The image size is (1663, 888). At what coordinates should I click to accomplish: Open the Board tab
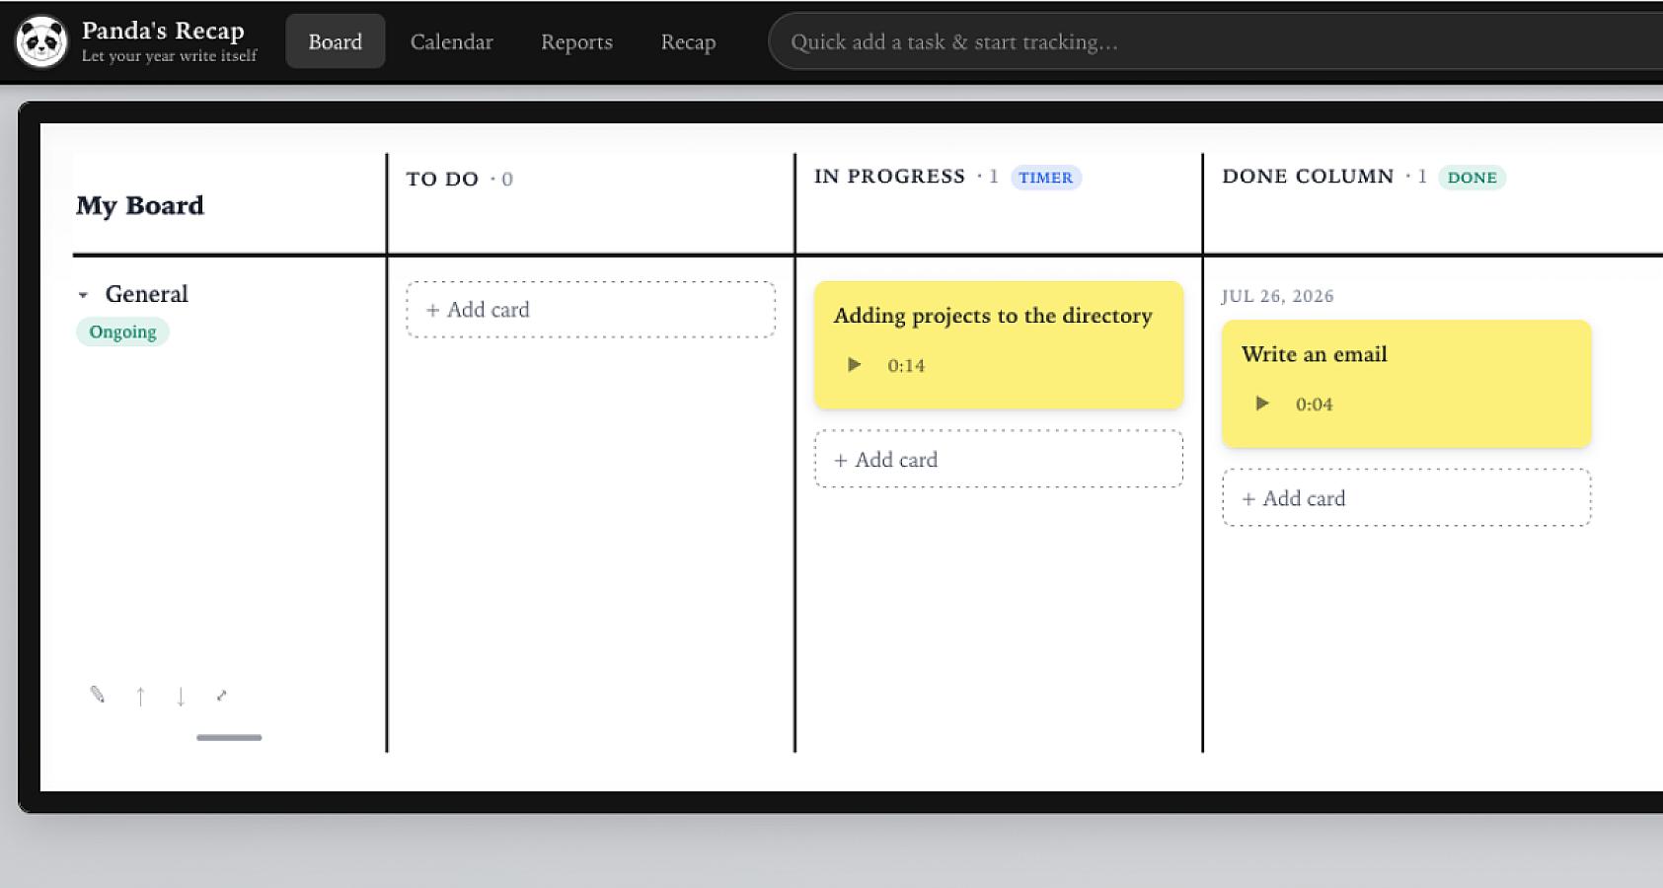(x=335, y=41)
